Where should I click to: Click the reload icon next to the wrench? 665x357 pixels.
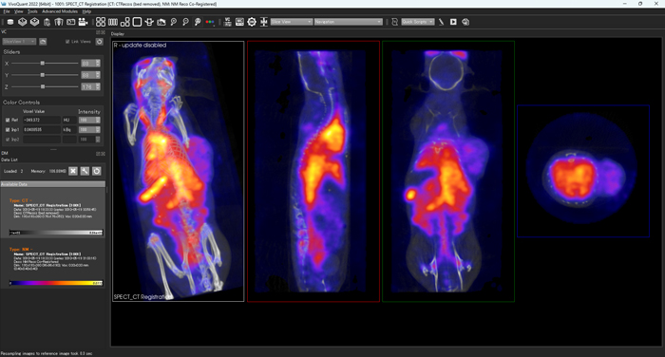click(97, 171)
